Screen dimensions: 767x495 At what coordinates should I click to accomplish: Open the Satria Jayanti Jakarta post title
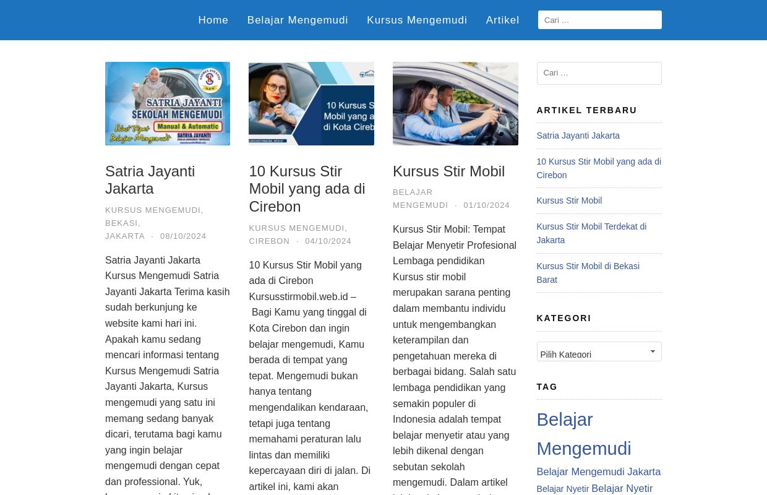click(150, 180)
